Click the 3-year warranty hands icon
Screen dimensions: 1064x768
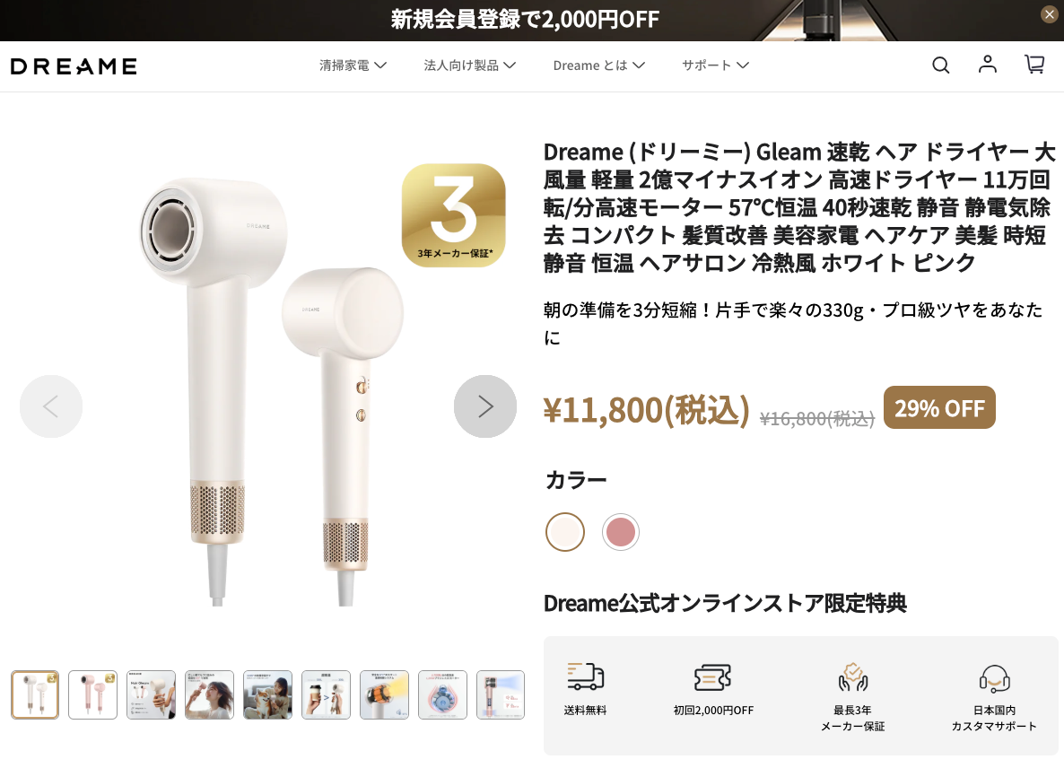coord(853,677)
